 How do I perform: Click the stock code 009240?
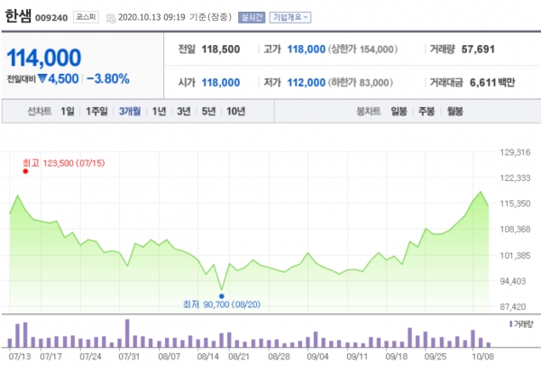pos(51,18)
